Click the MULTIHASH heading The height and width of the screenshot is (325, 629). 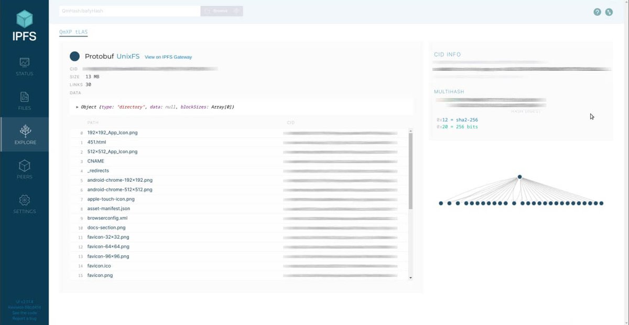pos(449,92)
